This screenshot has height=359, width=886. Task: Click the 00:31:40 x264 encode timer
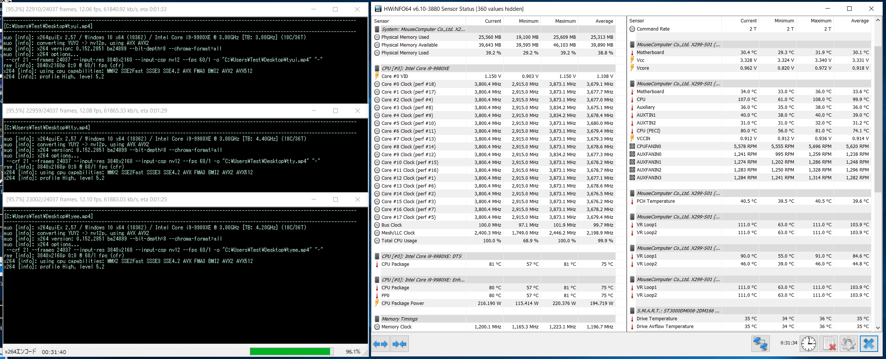54,352
